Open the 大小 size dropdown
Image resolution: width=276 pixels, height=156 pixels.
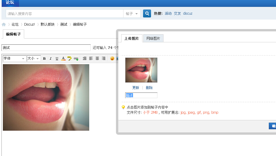(34, 58)
